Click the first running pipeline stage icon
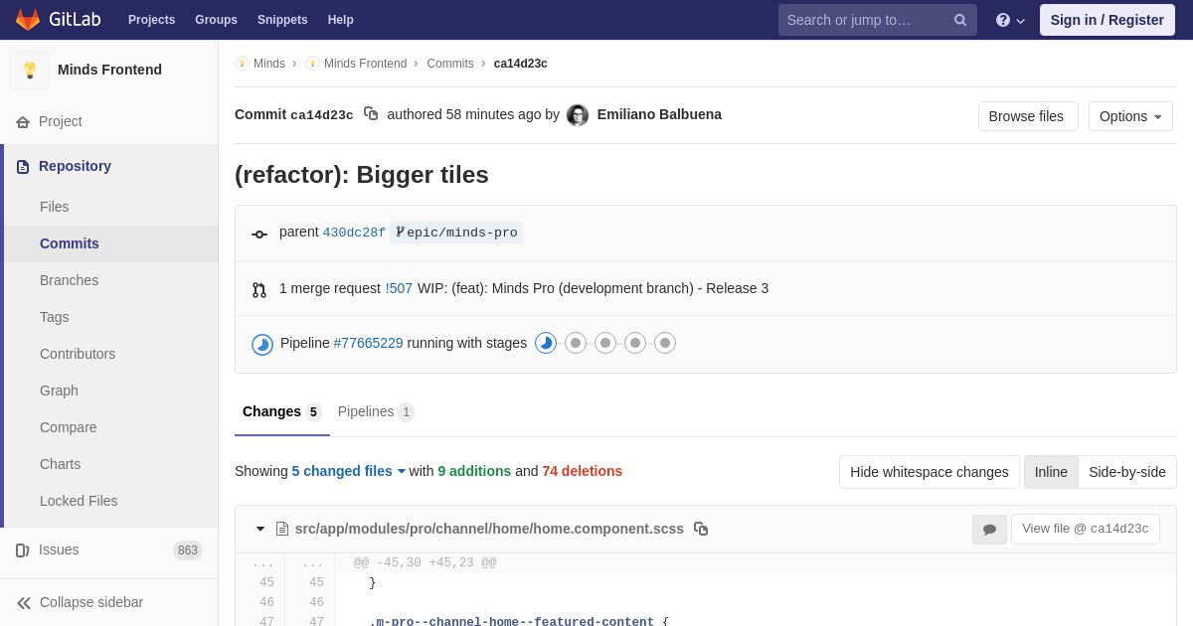 [x=546, y=343]
